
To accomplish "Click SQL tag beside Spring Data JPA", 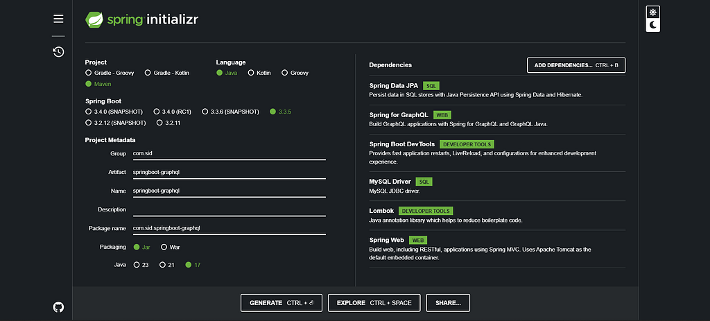I will coord(431,85).
